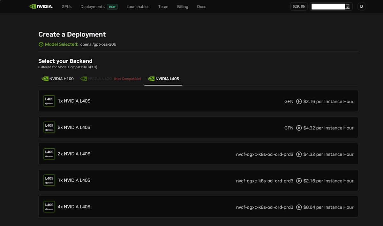Image resolution: width=383 pixels, height=226 pixels.
Task: Click play icon on $8.64 row
Action: tap(299, 207)
